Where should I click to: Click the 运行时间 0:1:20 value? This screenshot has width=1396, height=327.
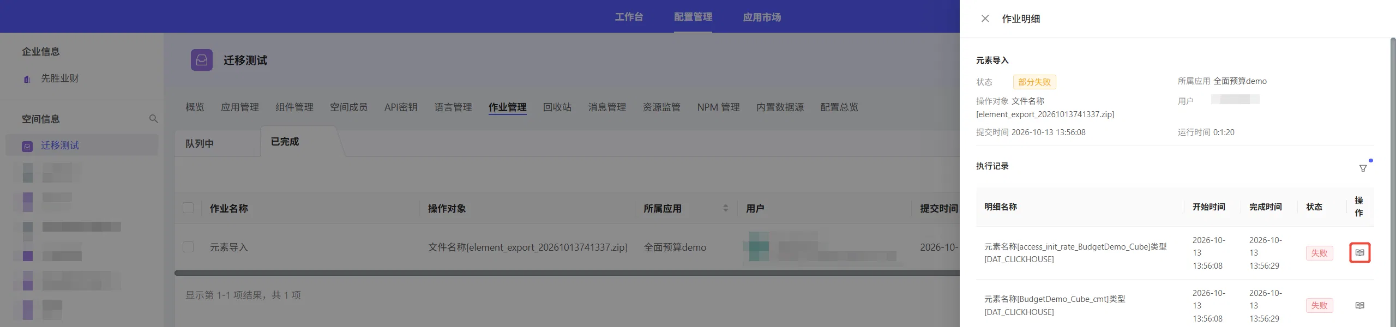pos(1224,132)
